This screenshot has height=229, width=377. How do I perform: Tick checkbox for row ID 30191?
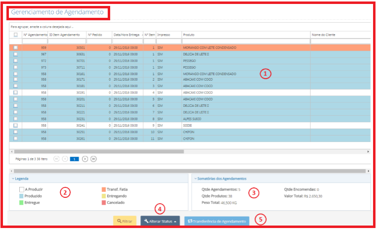click(x=16, y=92)
